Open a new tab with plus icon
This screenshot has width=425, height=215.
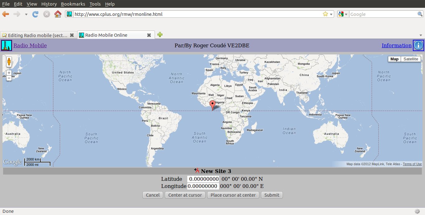pos(160,35)
